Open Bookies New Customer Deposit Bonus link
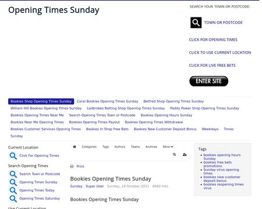The image size is (262, 209). (x=165, y=129)
